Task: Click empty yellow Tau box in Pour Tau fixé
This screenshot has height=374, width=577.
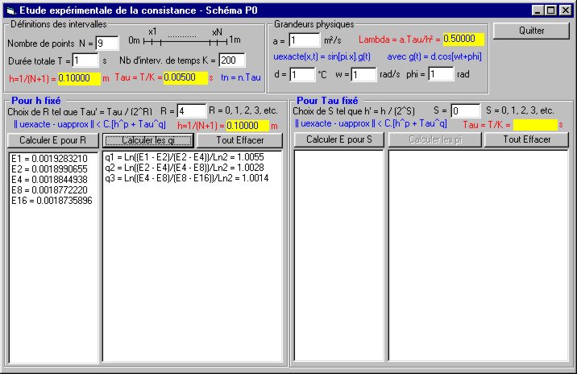Action: pyautogui.click(x=535, y=125)
